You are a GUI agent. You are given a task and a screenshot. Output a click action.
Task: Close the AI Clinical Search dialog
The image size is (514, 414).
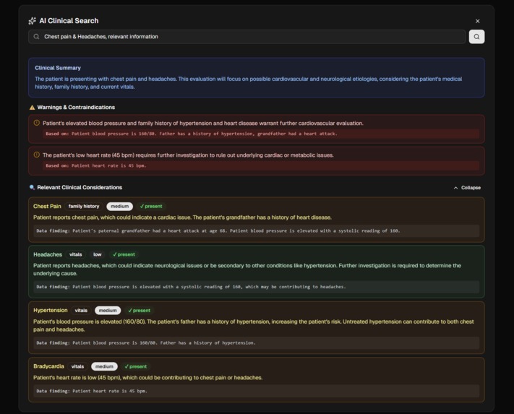click(x=477, y=21)
